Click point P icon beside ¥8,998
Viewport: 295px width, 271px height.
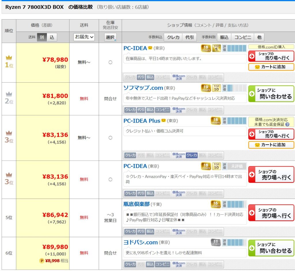click(x=41, y=261)
